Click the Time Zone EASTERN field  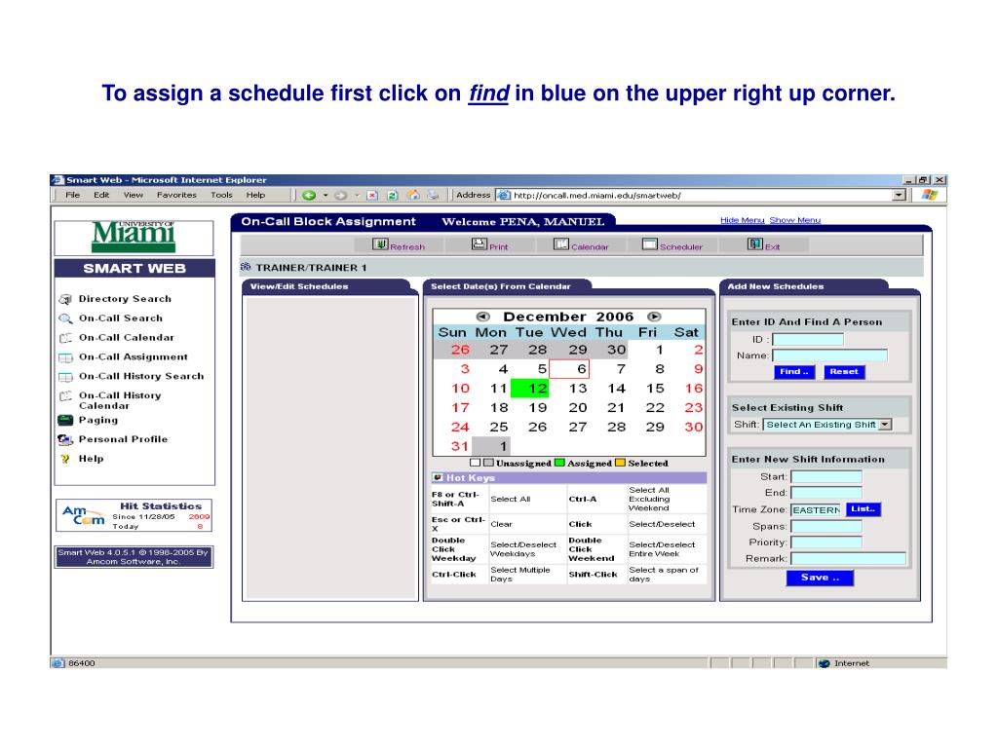coord(816,509)
